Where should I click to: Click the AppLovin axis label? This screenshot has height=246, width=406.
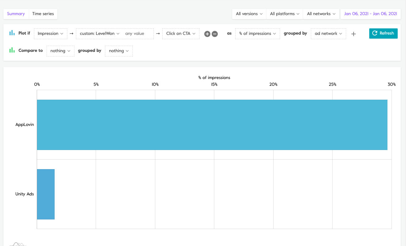[x=25, y=125]
